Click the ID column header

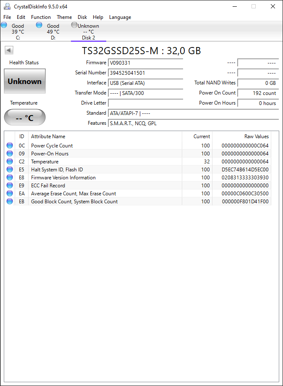click(22, 137)
